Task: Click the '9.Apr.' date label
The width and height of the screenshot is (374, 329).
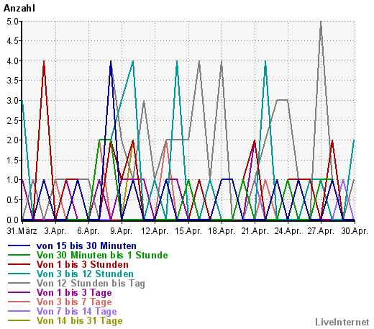Action: (x=122, y=231)
